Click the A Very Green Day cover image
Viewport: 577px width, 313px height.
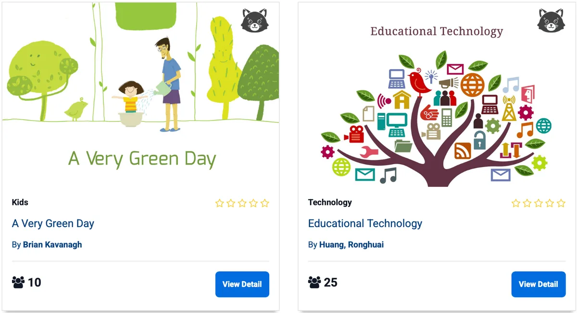pos(141,96)
